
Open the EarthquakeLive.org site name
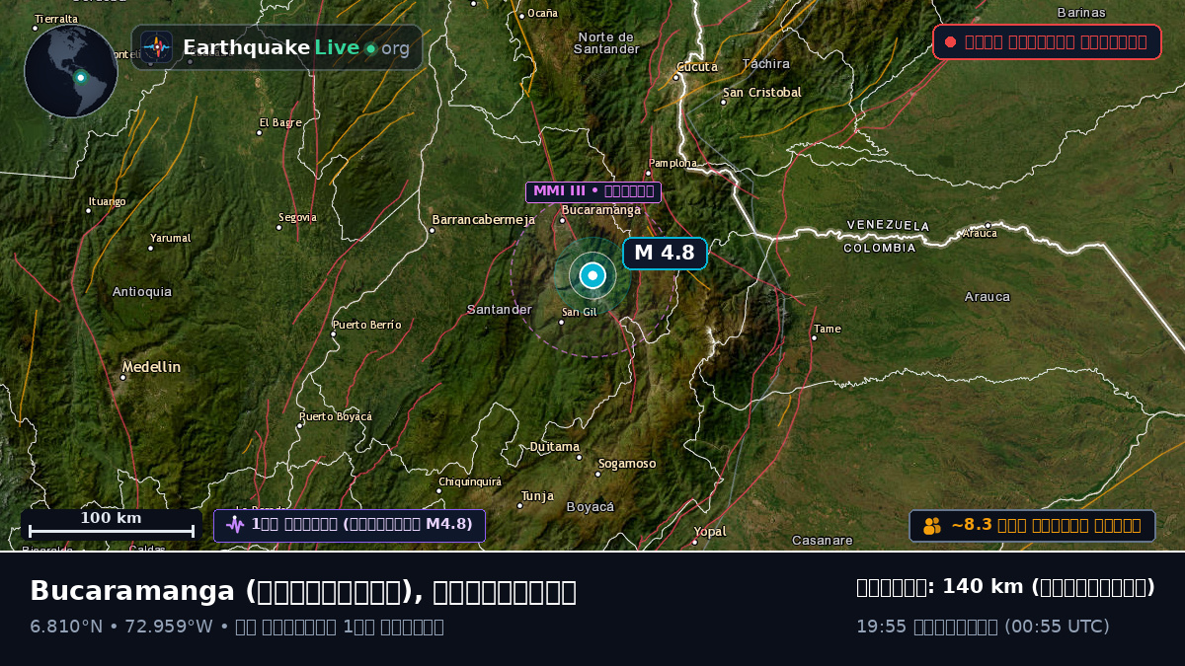296,47
